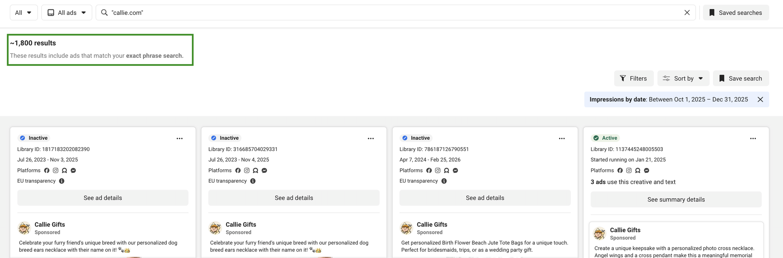
Task: Remove the Impressions by date filter
Action: coord(760,100)
